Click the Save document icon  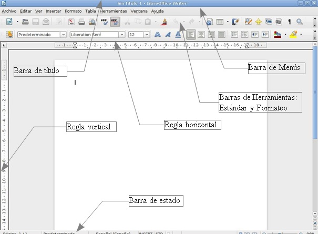click(36, 22)
